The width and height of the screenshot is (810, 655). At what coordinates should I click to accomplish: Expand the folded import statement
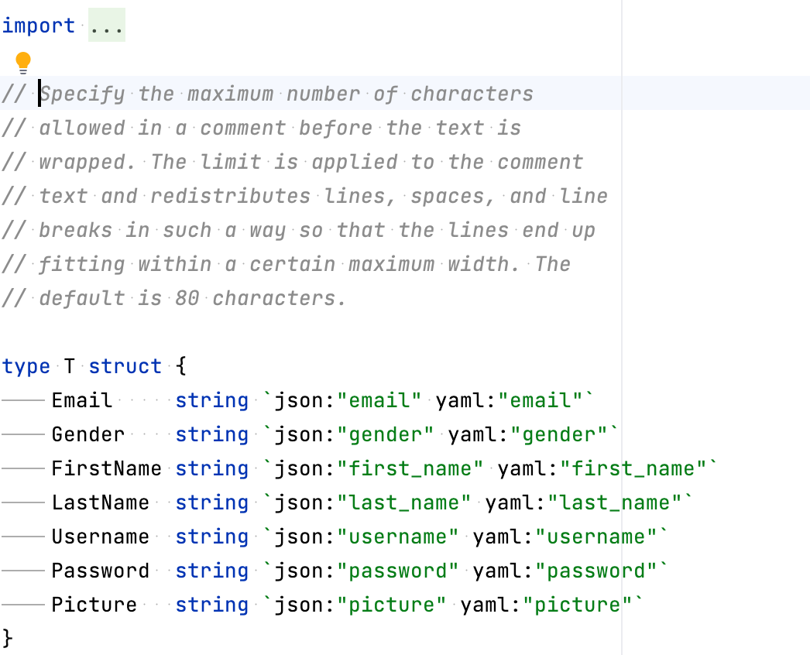[106, 25]
